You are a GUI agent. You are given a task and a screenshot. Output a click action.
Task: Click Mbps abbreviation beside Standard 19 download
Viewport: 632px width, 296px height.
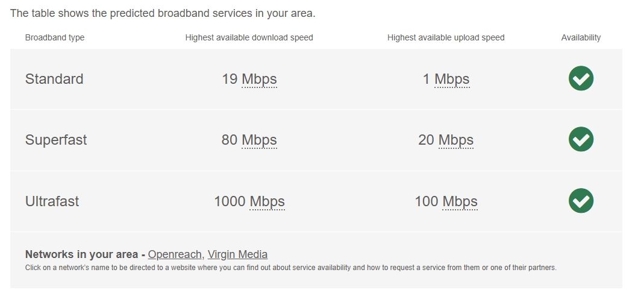[x=259, y=79]
